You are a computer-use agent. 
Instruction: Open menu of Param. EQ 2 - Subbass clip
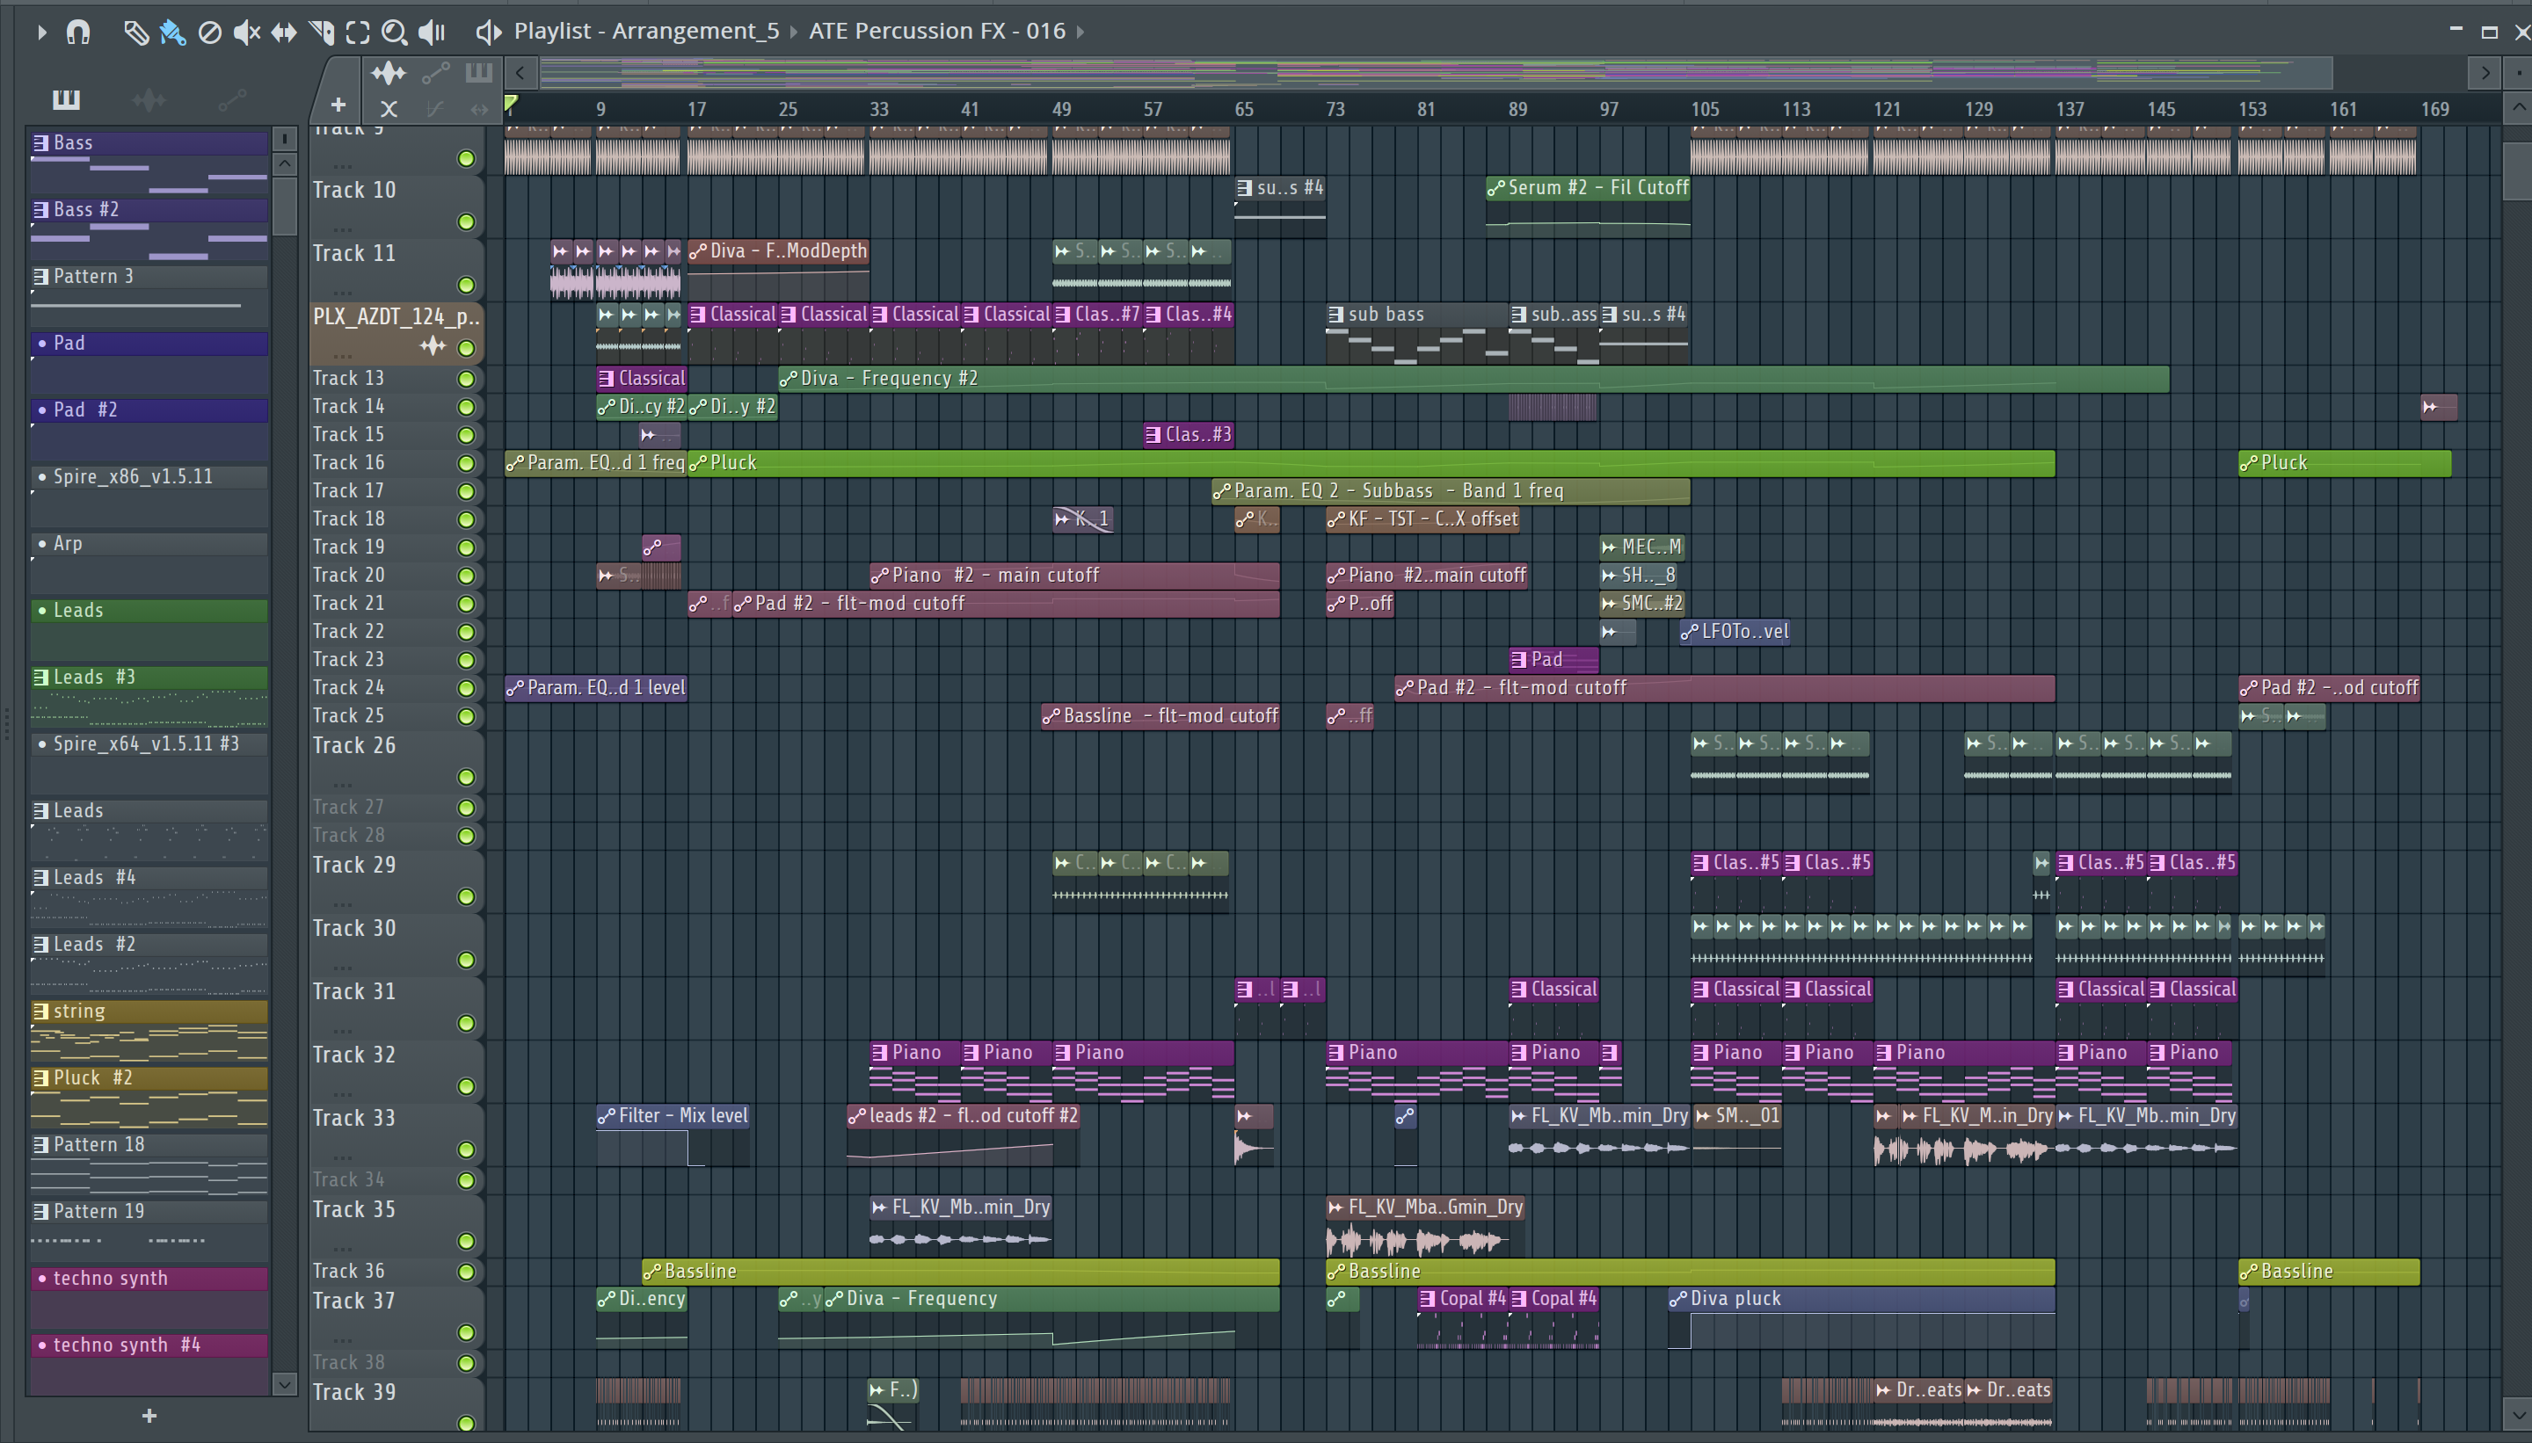pyautogui.click(x=1221, y=490)
